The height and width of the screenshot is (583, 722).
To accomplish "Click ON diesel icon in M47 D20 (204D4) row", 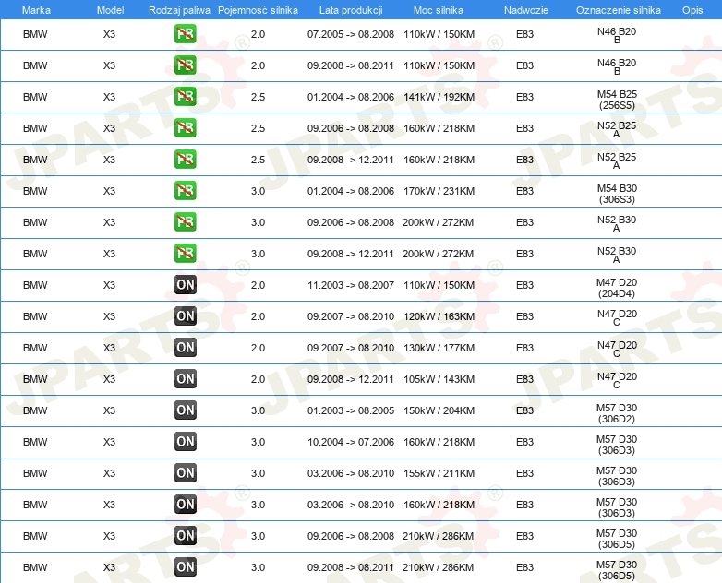I will tap(186, 285).
